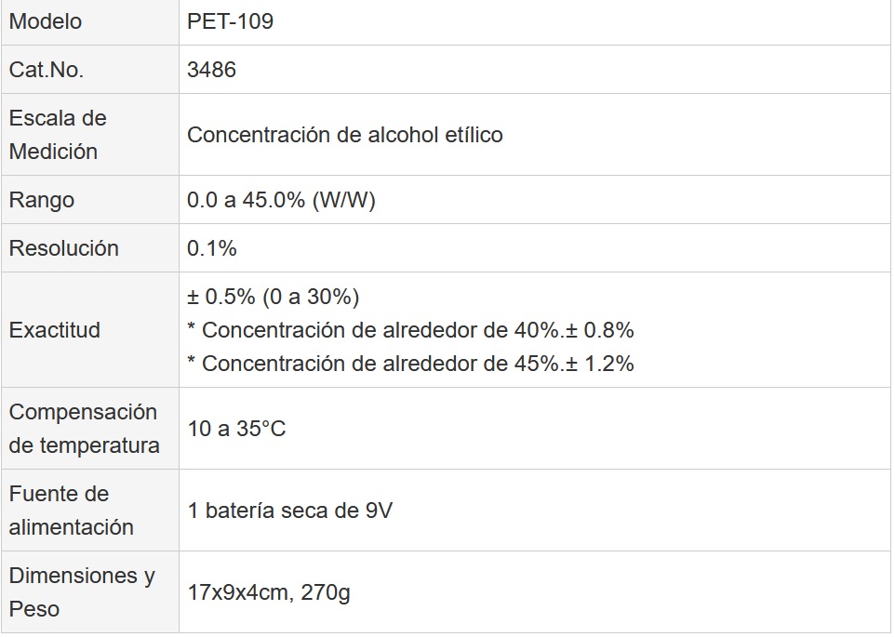Select the PET-109 model value
This screenshot has height=637, width=895.
pyautogui.click(x=230, y=21)
